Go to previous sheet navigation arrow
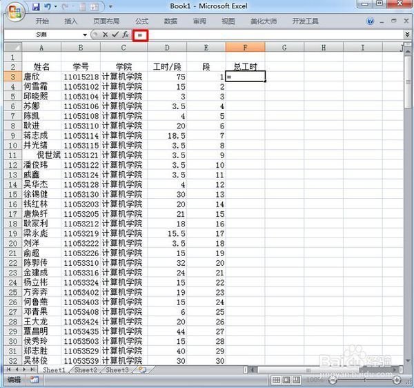 click(17, 369)
